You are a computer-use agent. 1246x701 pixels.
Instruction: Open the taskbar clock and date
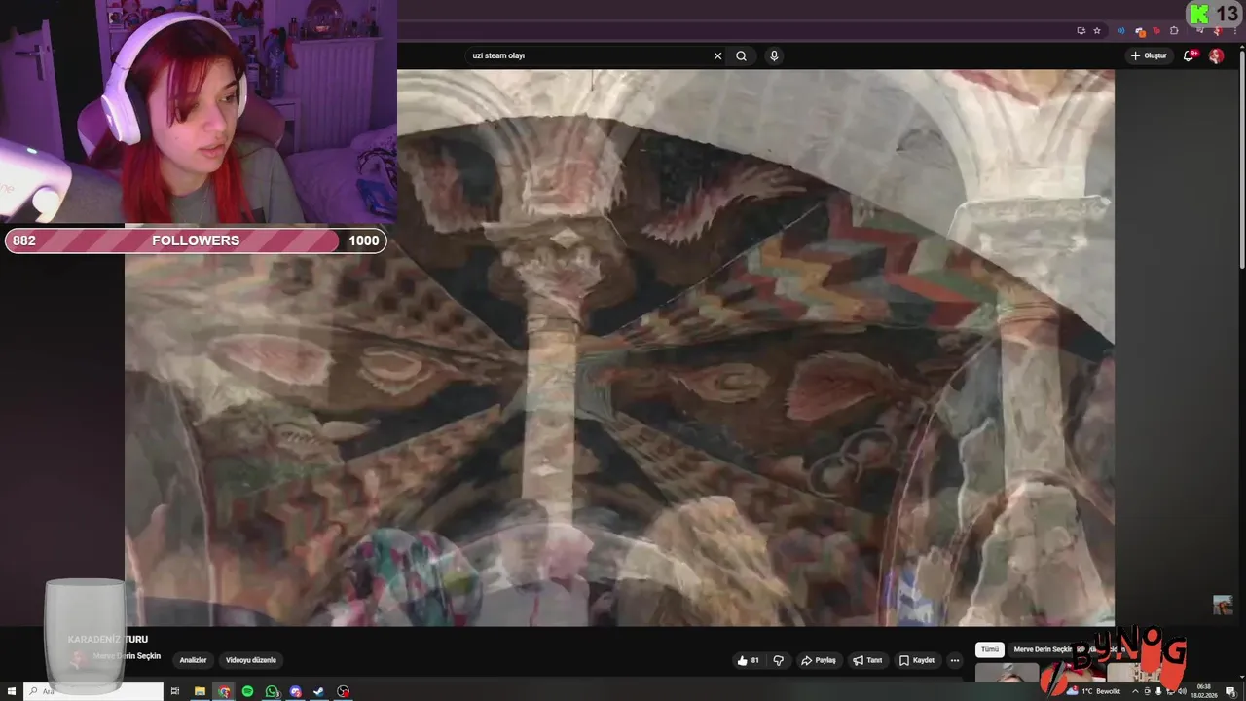pyautogui.click(x=1204, y=691)
